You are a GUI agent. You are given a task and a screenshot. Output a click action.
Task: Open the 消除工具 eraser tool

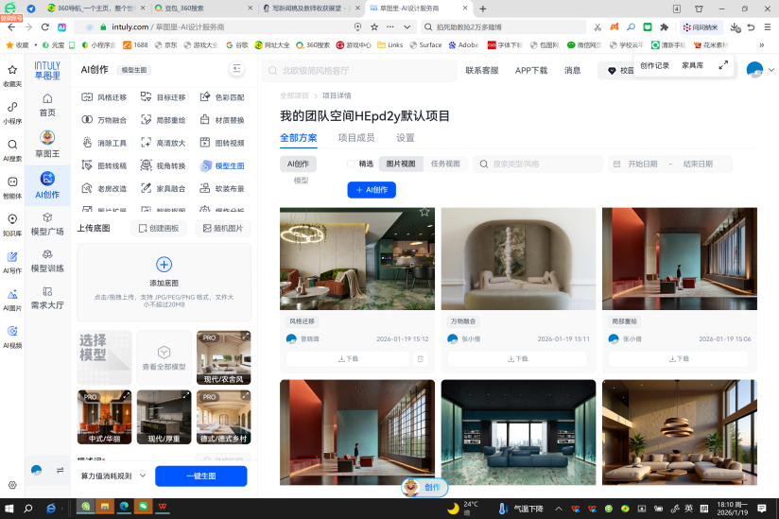tap(105, 143)
